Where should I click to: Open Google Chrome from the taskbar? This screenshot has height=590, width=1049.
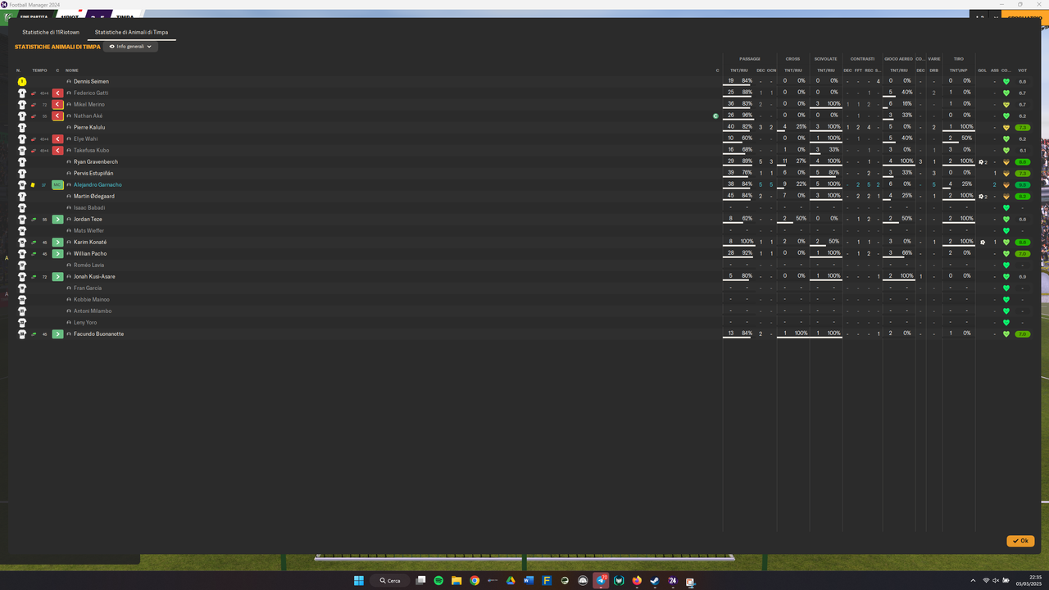coord(475,580)
